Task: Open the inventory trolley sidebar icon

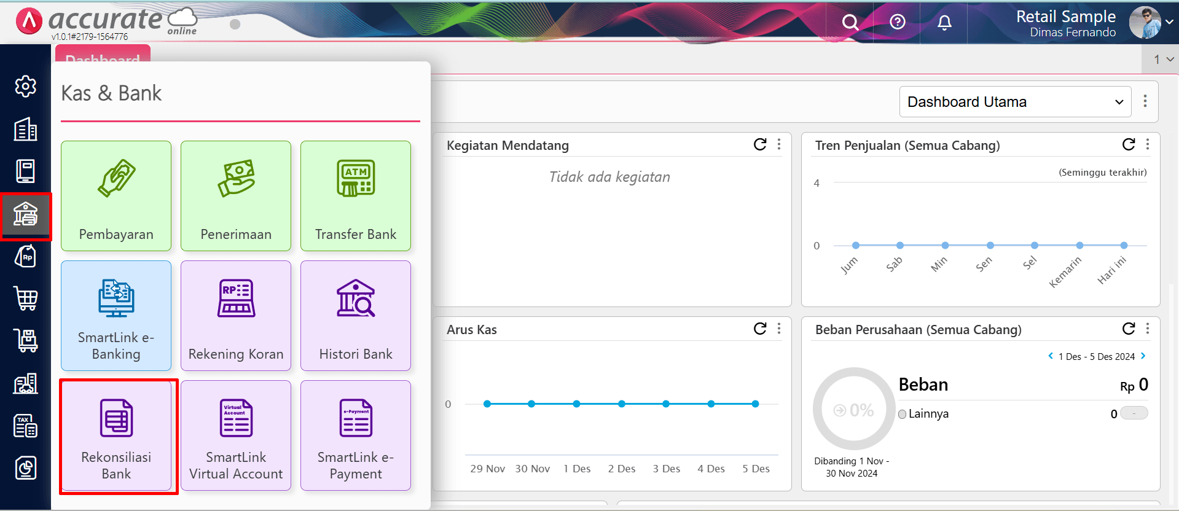Action: click(x=25, y=341)
